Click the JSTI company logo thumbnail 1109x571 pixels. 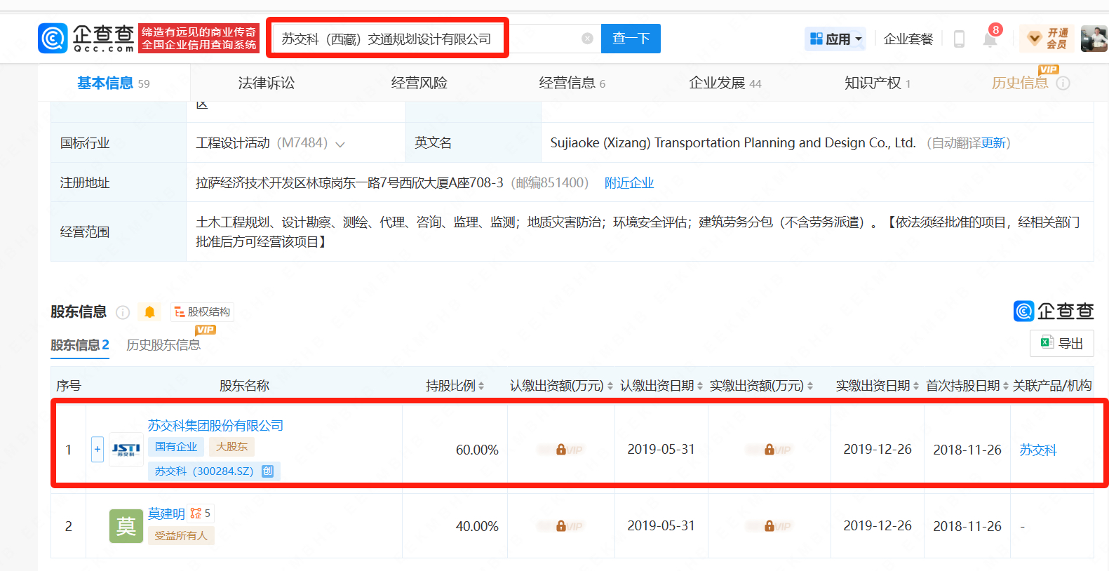click(126, 450)
